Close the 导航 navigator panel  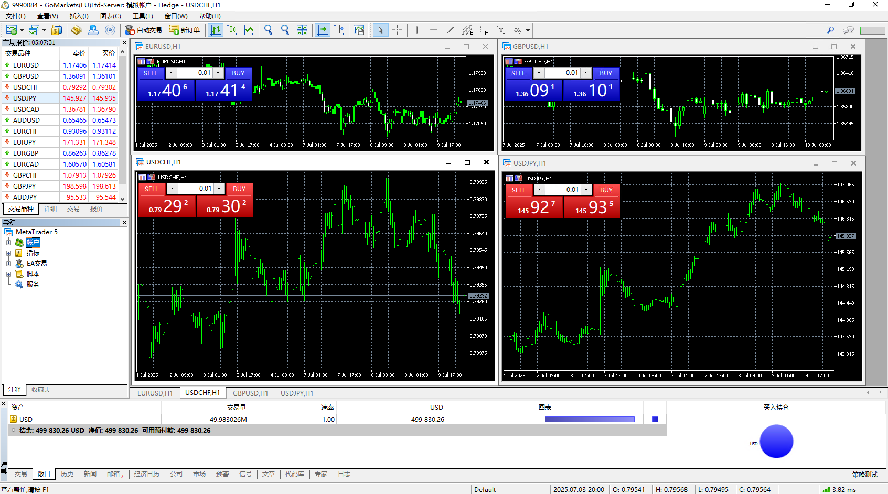coord(124,223)
